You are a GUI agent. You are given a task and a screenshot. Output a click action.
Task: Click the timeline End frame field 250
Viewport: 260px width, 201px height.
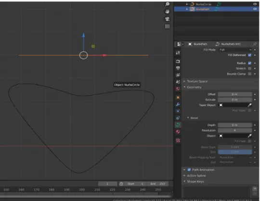coord(158,184)
